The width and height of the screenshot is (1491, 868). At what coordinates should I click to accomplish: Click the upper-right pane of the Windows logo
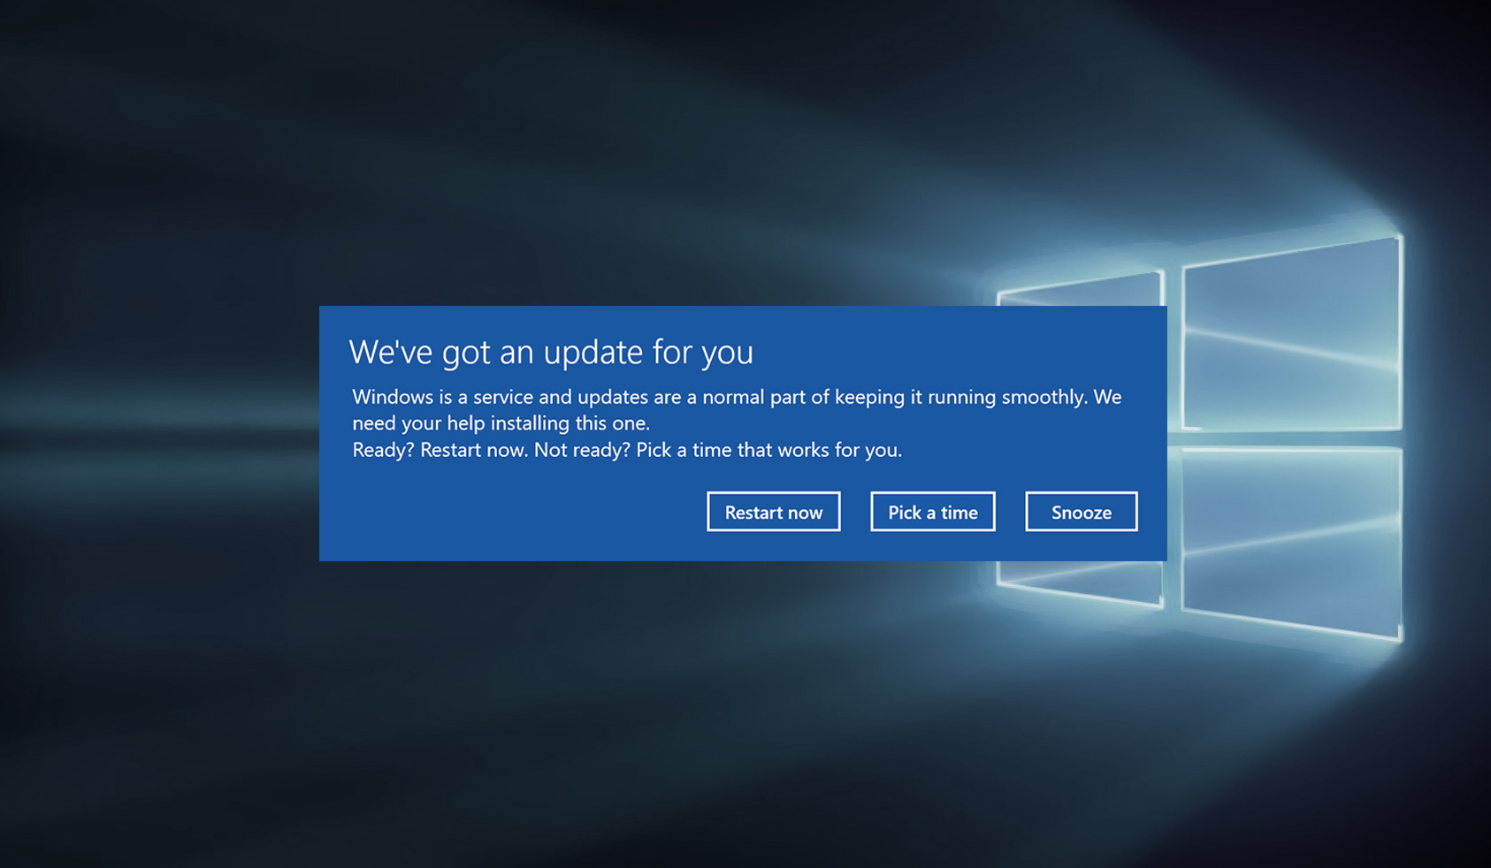pyautogui.click(x=1292, y=334)
